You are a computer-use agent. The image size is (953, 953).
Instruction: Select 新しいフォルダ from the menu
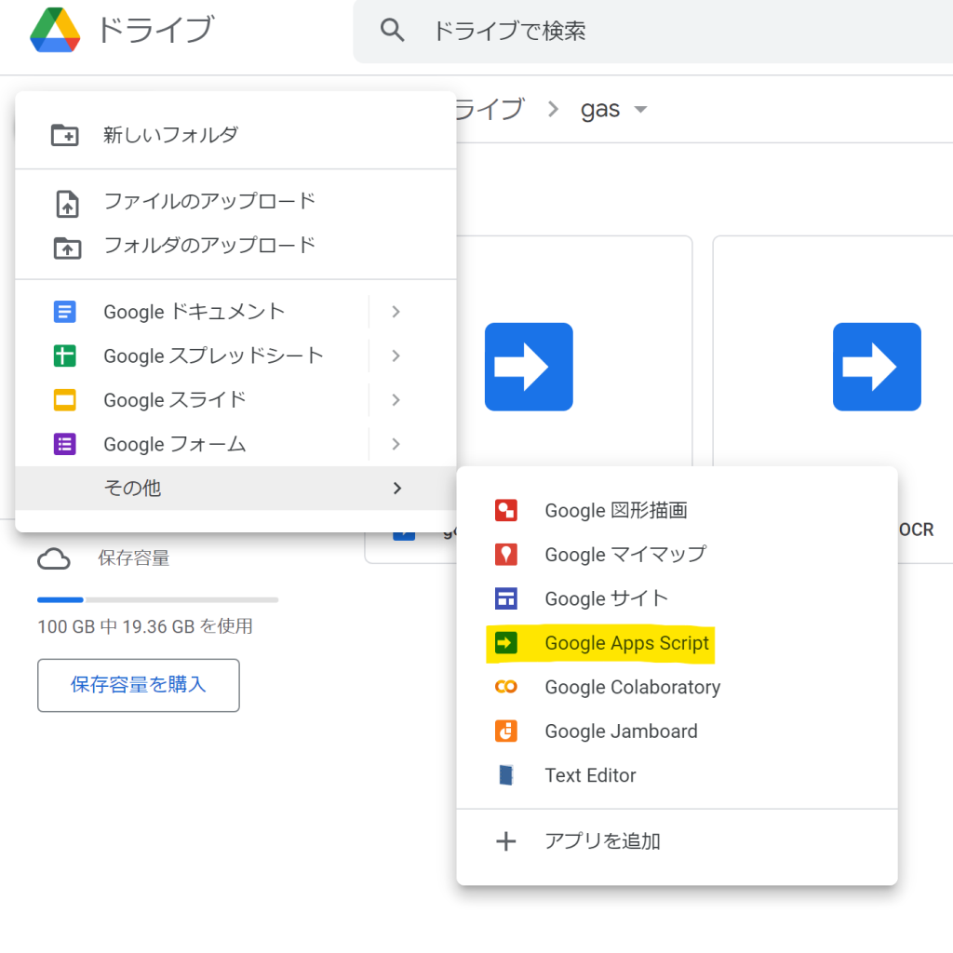coord(235,135)
